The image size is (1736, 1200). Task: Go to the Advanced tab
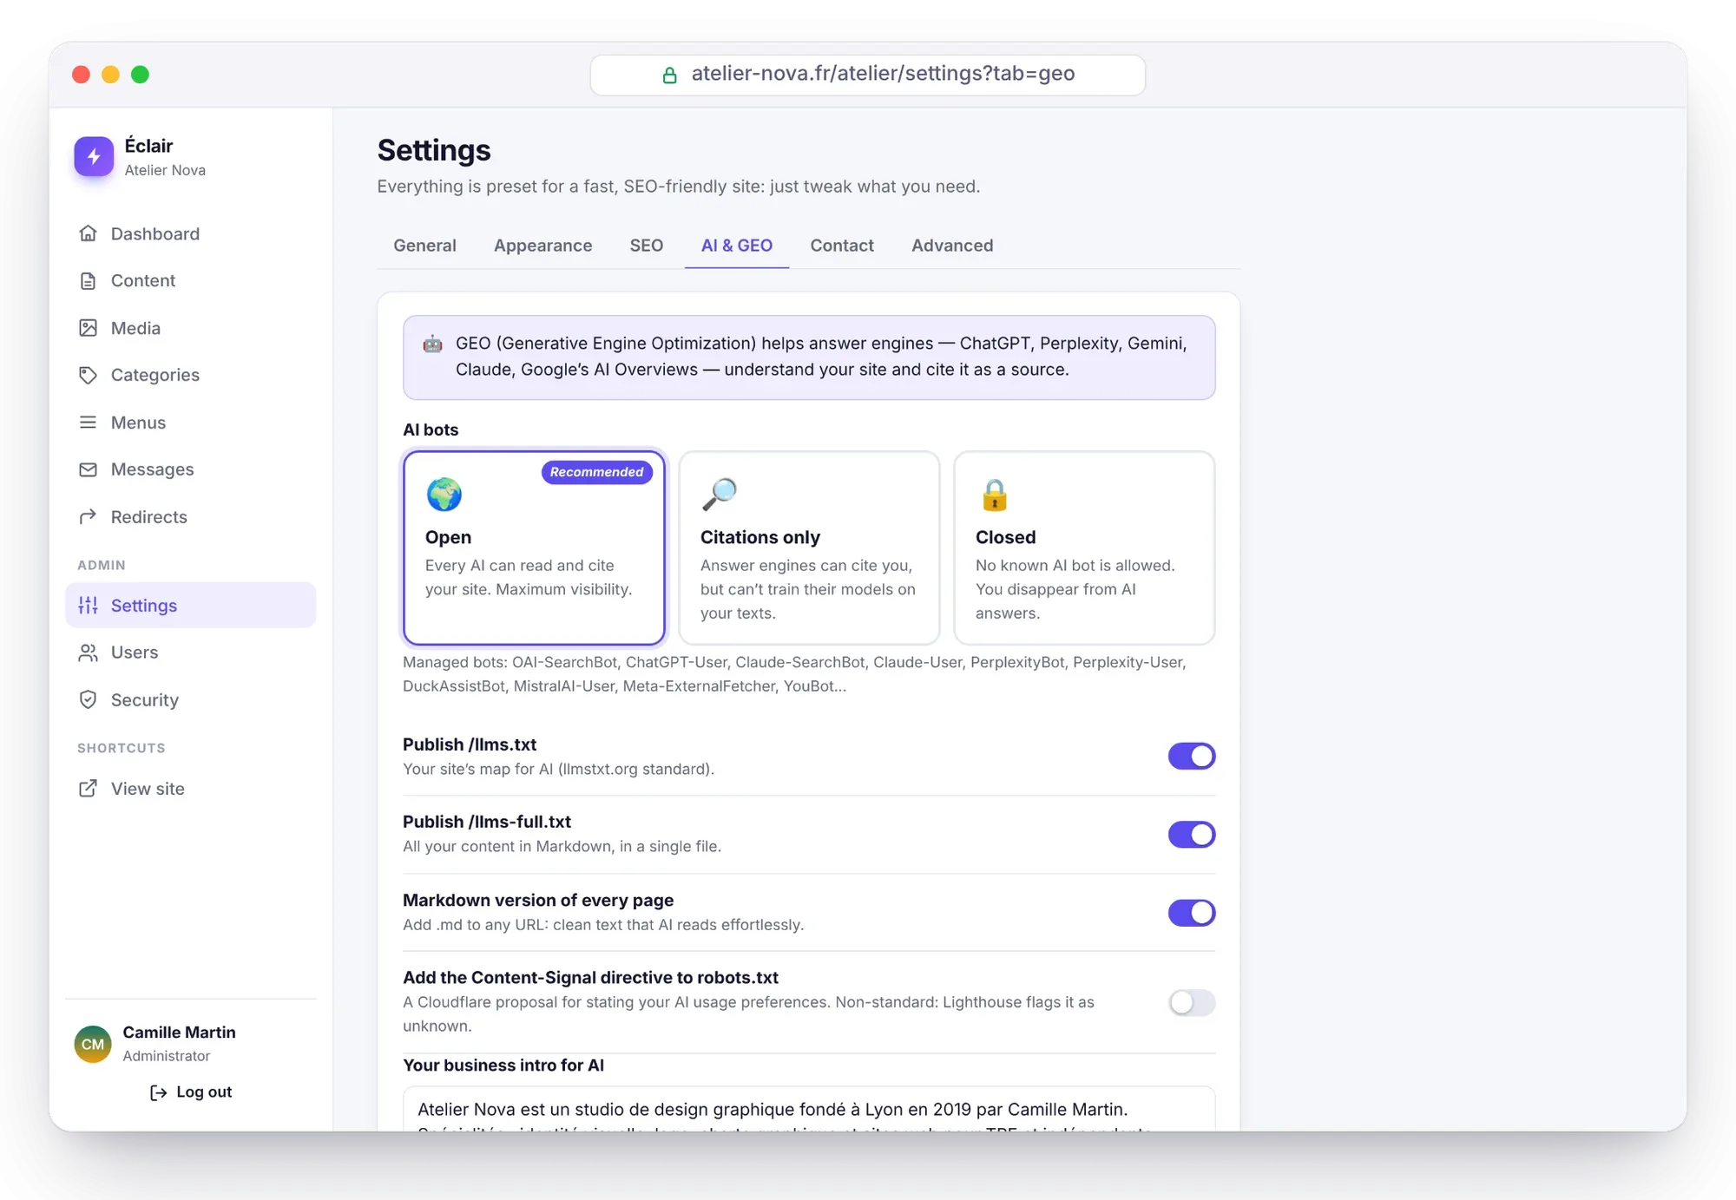[951, 246]
